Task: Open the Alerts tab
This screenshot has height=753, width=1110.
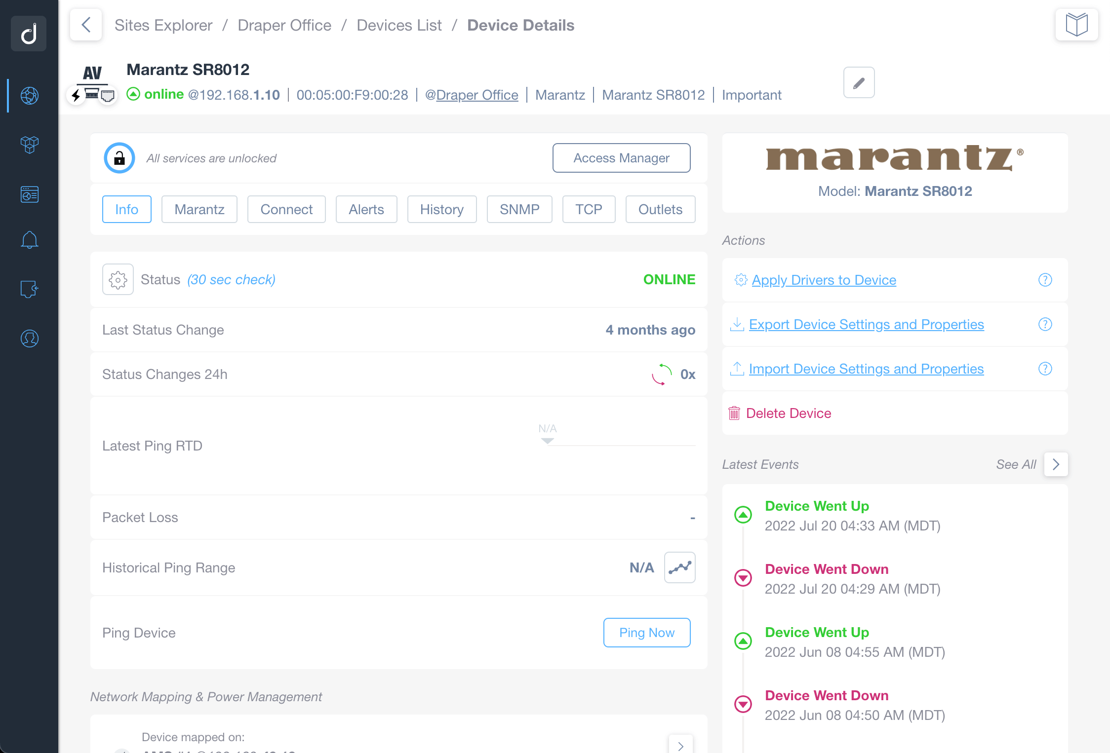Action: coord(366,209)
